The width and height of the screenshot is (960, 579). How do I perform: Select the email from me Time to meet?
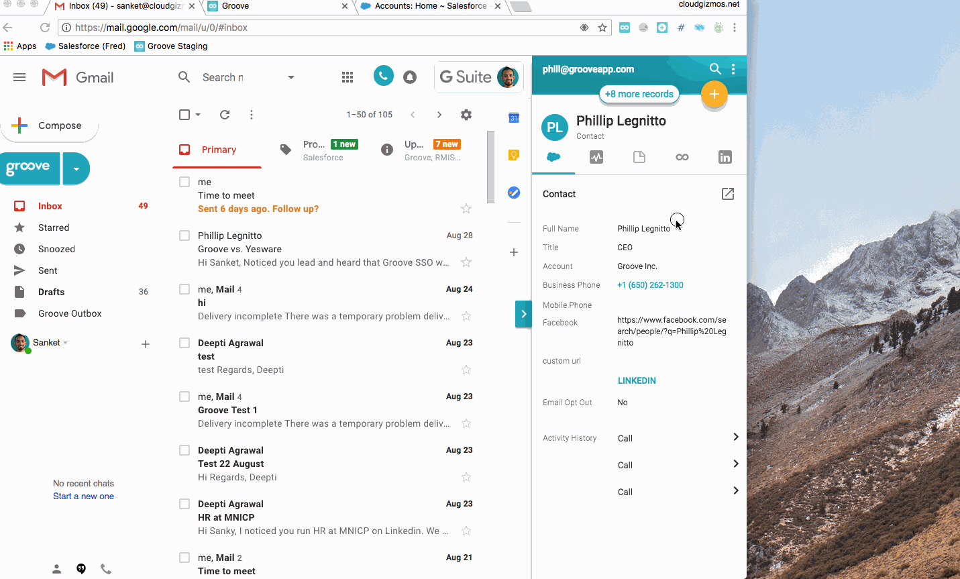184,182
